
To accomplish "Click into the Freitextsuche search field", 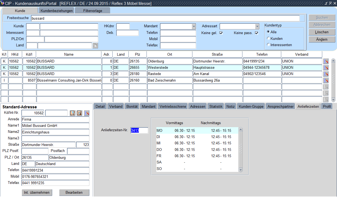I will point(165,19).
